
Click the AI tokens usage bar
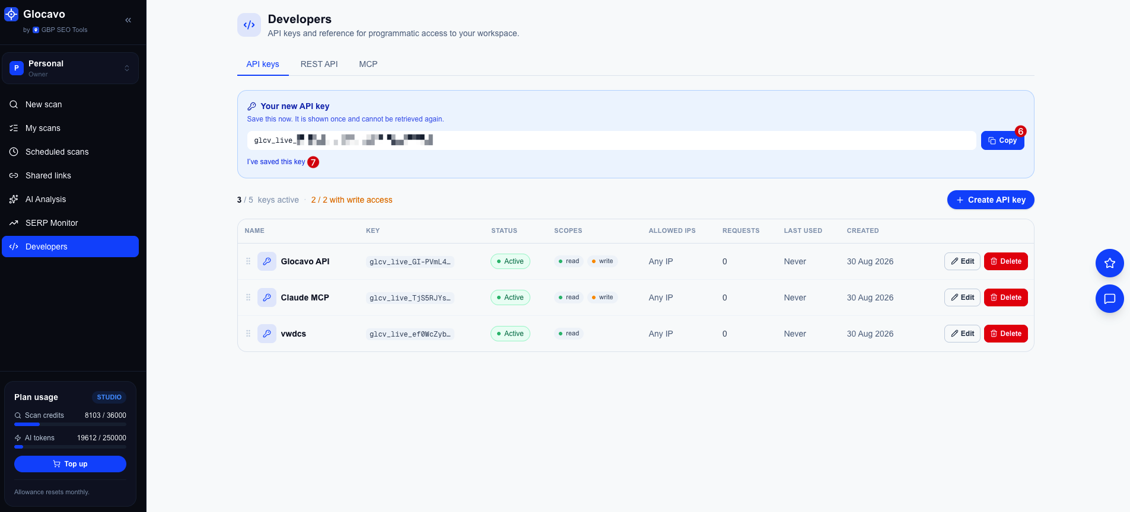[70, 447]
